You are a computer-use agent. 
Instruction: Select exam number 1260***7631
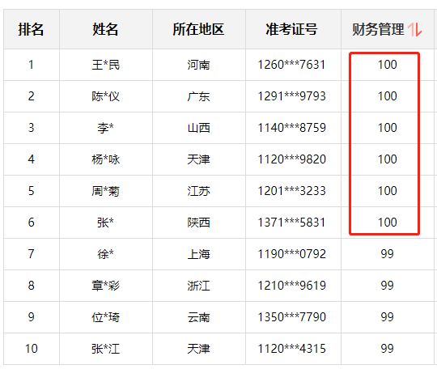click(292, 65)
